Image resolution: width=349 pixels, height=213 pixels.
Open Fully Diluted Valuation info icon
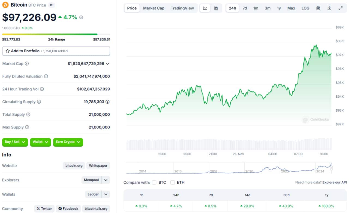click(x=46, y=76)
